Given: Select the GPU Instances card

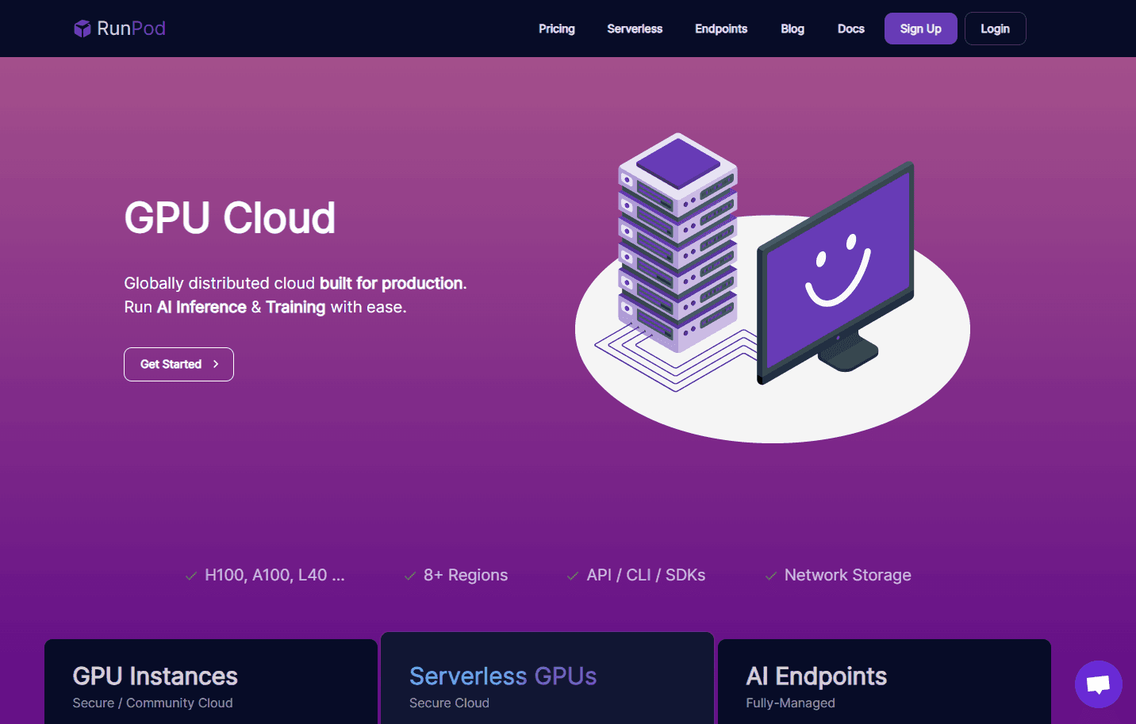Looking at the screenshot, I should pyautogui.click(x=211, y=682).
